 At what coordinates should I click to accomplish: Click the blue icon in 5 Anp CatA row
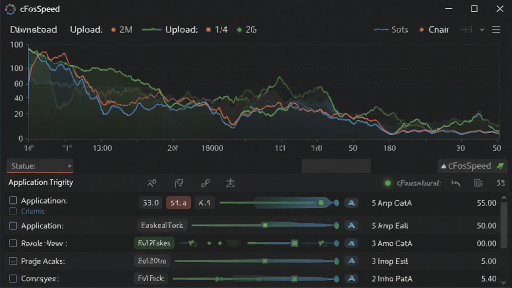(351, 203)
